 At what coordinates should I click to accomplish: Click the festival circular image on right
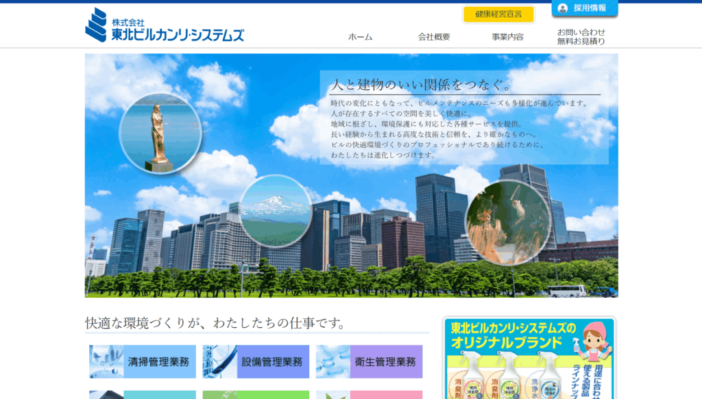pos(507,222)
